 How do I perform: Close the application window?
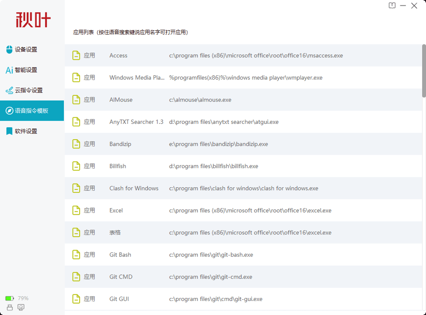pos(414,5)
